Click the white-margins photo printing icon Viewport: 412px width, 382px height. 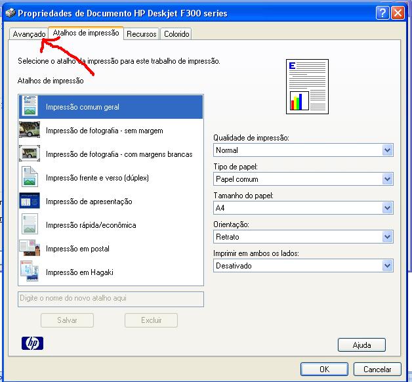coord(30,153)
